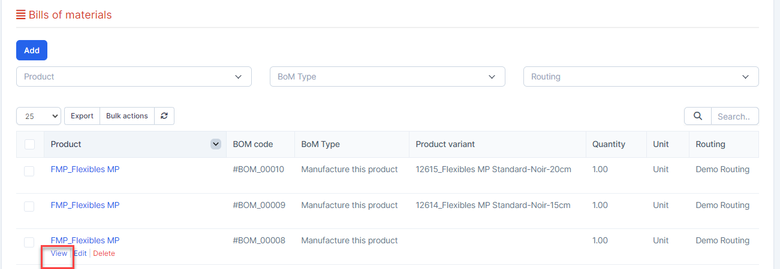Toggle the select-all checkbox in header

tap(29, 144)
